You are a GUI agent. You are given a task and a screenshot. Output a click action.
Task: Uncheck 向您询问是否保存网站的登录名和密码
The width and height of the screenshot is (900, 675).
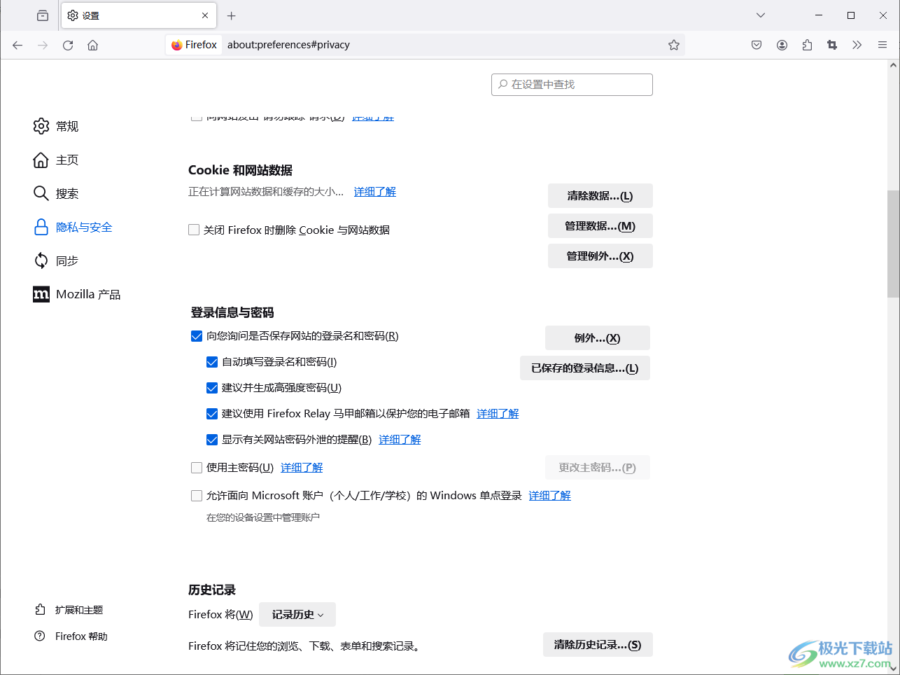tap(197, 336)
